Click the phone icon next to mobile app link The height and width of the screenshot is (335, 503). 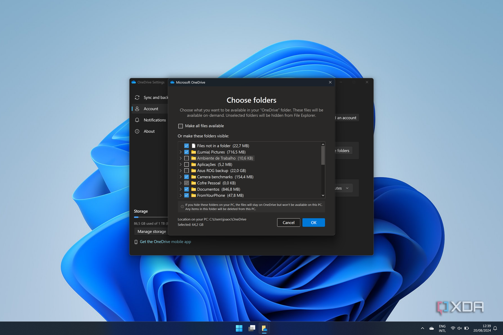coord(136,242)
